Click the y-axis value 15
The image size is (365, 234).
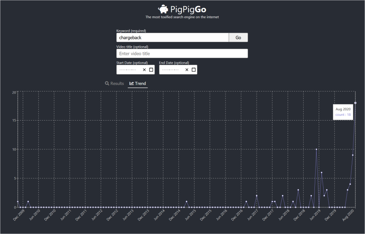click(14, 120)
